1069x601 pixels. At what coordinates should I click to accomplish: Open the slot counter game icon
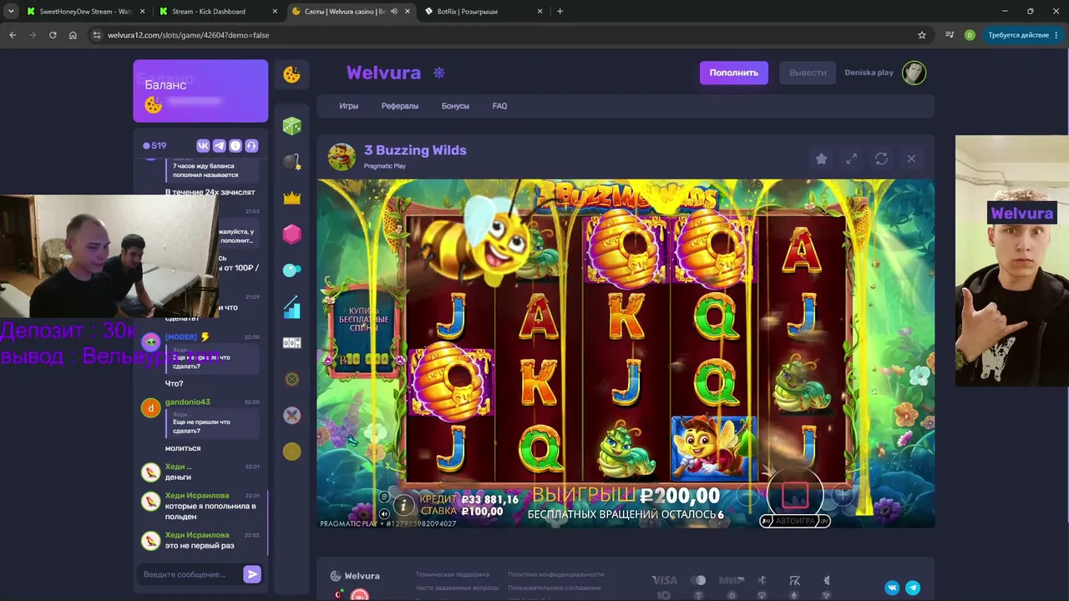[291, 343]
